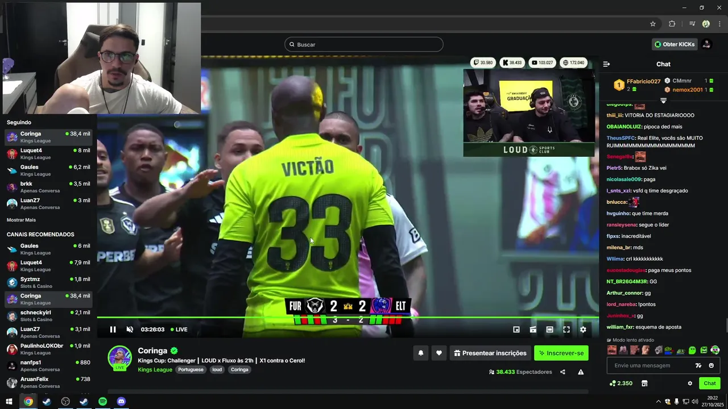
Task: Open Windows Start menu
Action: (9, 402)
